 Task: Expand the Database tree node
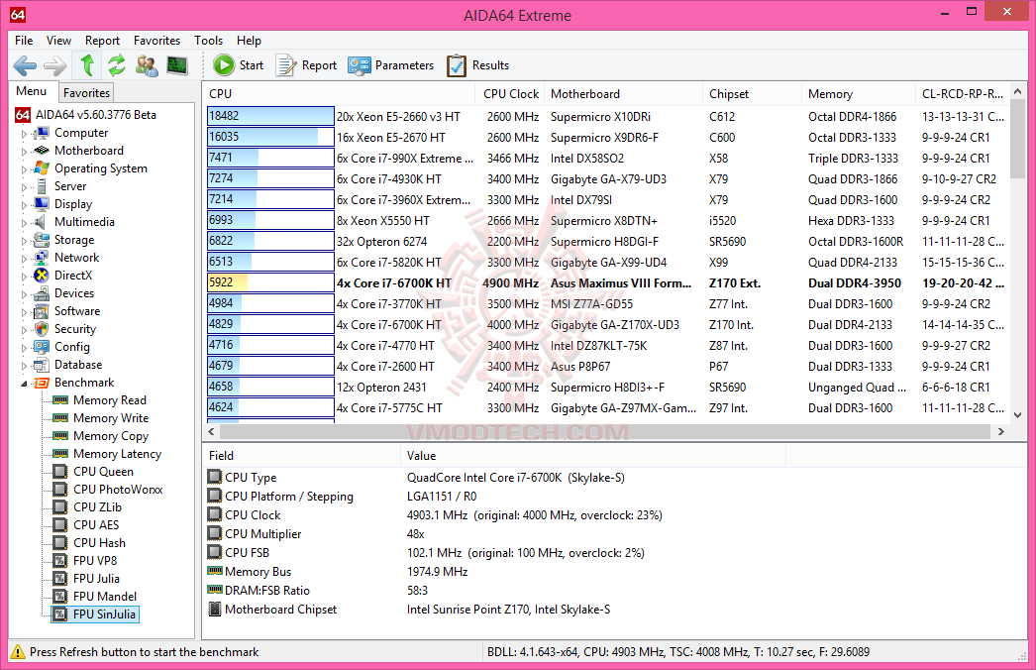coord(25,366)
